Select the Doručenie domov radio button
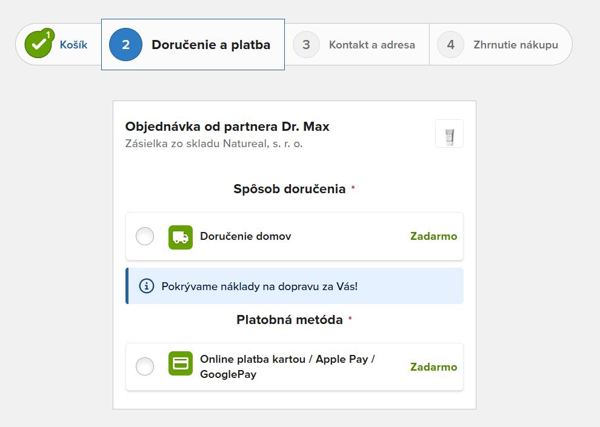The height and width of the screenshot is (427, 600). [145, 236]
